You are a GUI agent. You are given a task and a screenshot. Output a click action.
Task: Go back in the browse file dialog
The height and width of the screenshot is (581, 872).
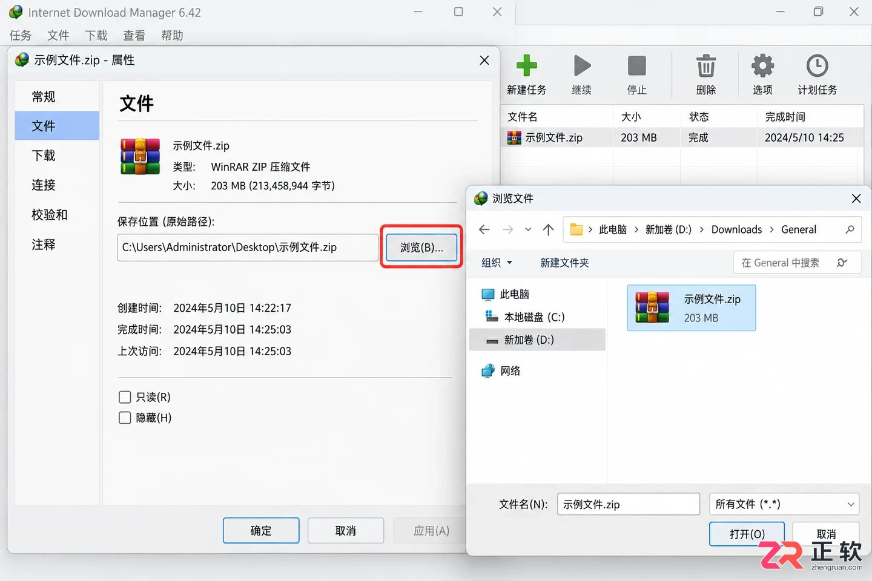(x=484, y=229)
